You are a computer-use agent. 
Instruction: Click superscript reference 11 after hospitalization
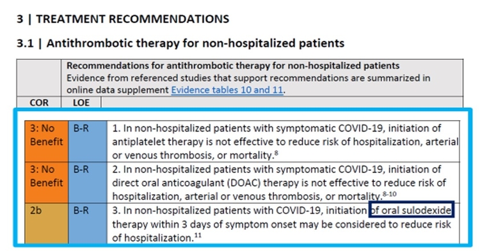(x=198, y=235)
